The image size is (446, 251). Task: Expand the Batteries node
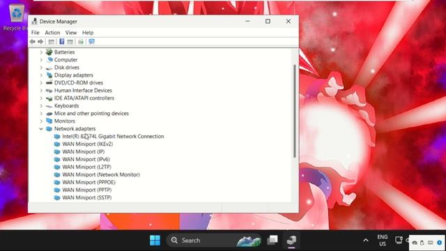point(41,52)
